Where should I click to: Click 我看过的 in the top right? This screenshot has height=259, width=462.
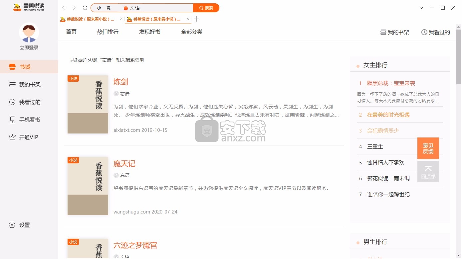[436, 32]
